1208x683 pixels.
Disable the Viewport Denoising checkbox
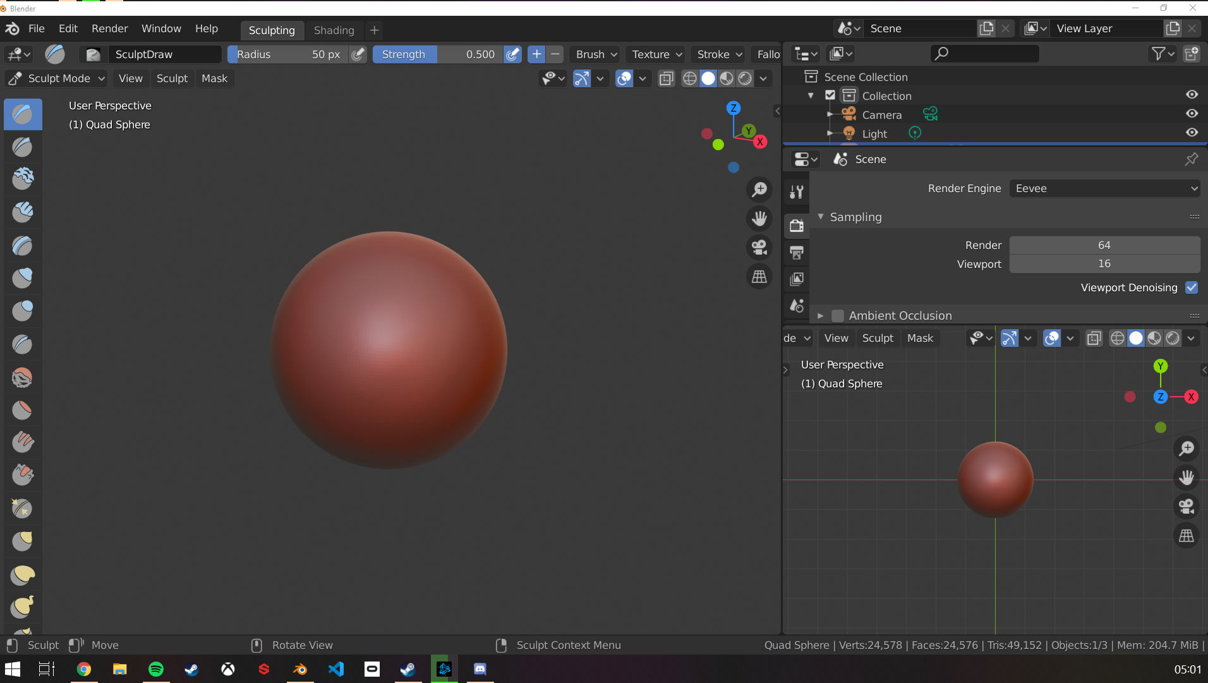tap(1192, 287)
